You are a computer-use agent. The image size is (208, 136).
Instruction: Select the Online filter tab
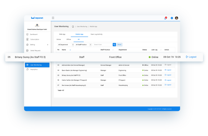(59, 40)
